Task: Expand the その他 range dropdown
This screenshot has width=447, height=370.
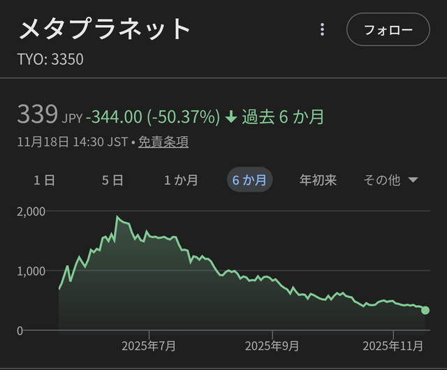Action: (x=382, y=180)
